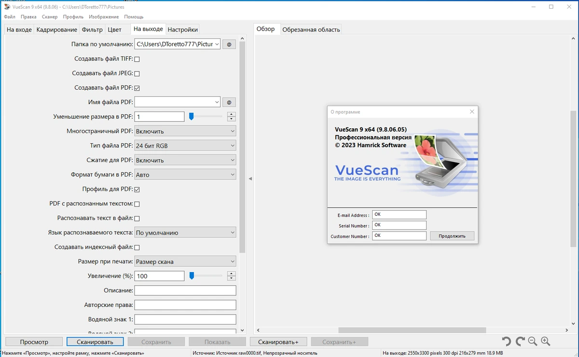This screenshot has width=579, height=357.
Task: Click the stepper for Увеличение (%)
Action: (x=232, y=276)
